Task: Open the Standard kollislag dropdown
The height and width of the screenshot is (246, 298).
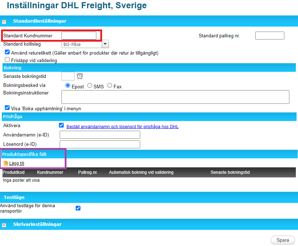Action: 105,44
